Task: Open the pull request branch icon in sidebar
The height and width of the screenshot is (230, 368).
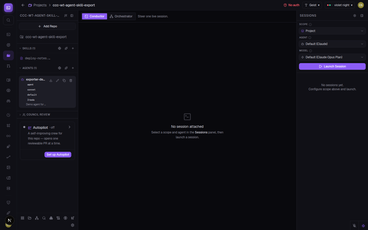Action: pyautogui.click(x=8, y=66)
